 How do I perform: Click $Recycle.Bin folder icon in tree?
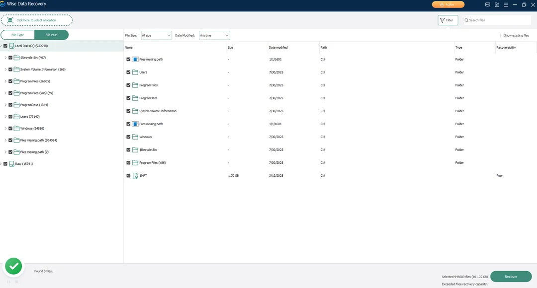pos(16,58)
